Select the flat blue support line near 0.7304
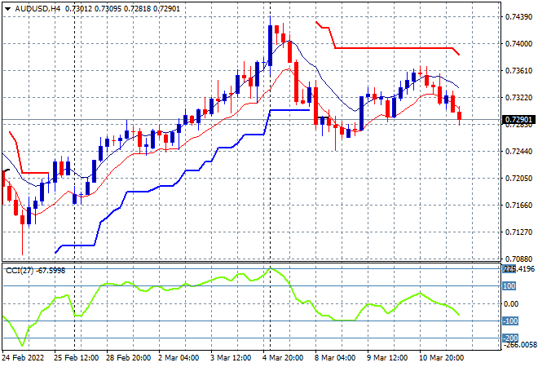The width and height of the screenshot is (538, 367). click(x=290, y=110)
